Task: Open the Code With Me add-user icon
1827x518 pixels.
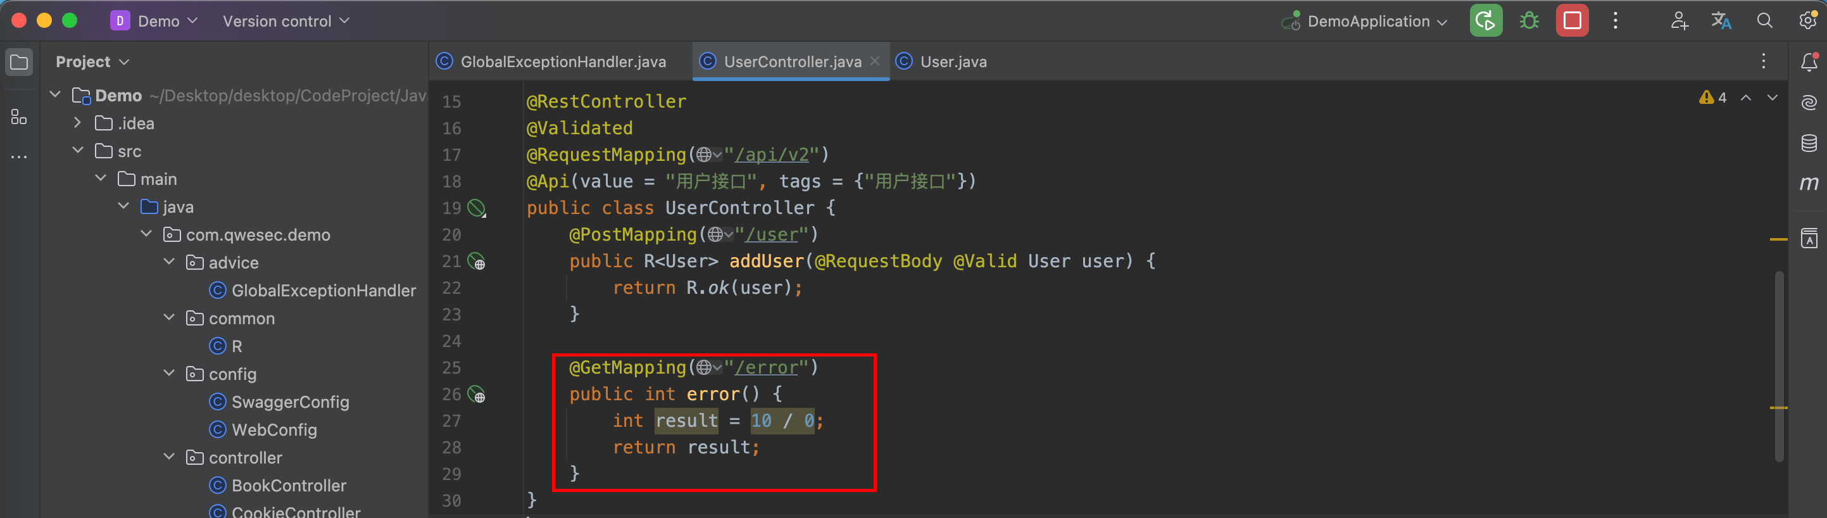Action: coord(1679,20)
